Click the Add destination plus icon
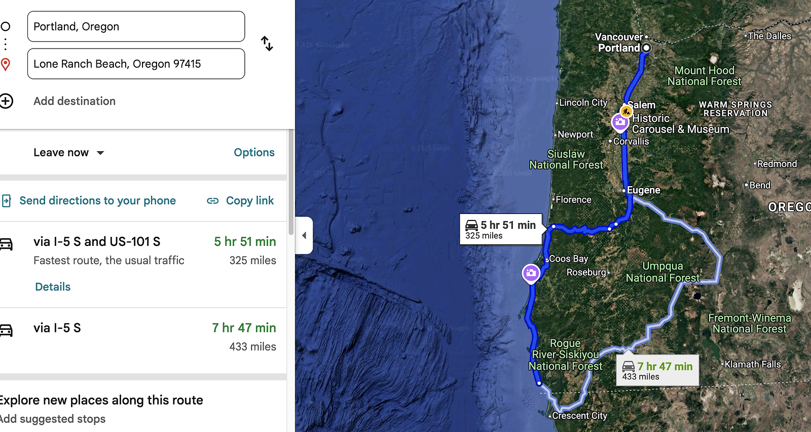This screenshot has height=432, width=811. tap(6, 101)
